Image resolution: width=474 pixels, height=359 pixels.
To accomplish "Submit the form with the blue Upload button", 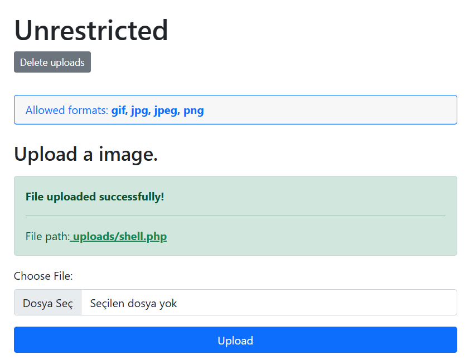I will point(235,339).
